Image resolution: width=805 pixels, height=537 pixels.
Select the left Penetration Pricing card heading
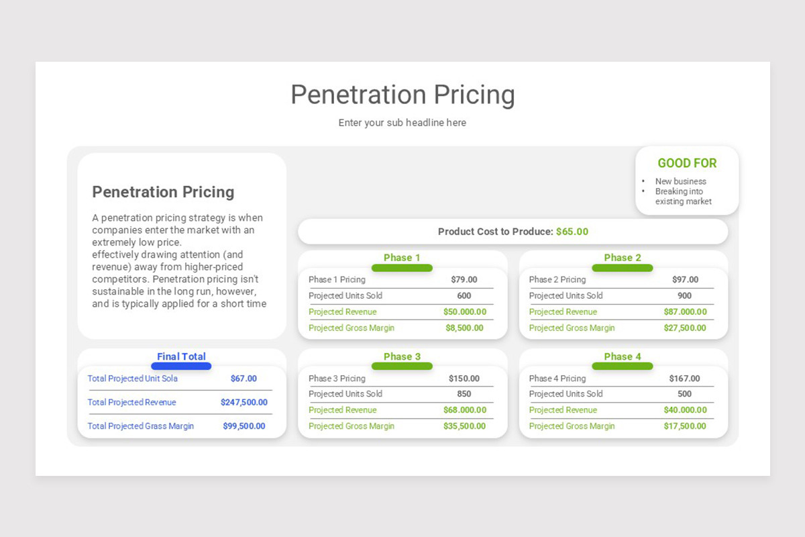coord(163,192)
